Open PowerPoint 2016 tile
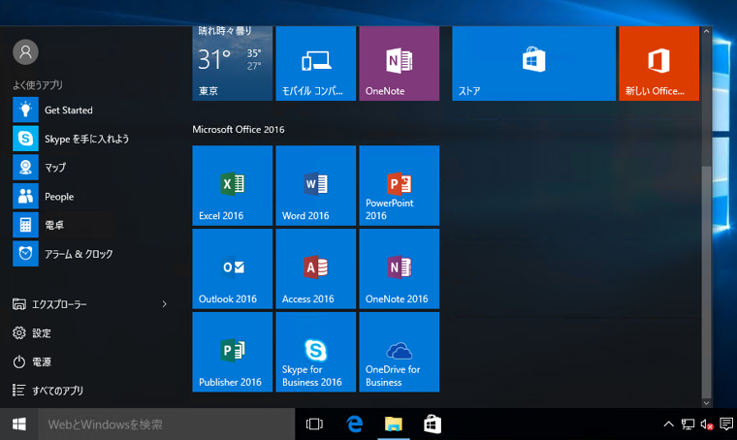 click(x=400, y=185)
